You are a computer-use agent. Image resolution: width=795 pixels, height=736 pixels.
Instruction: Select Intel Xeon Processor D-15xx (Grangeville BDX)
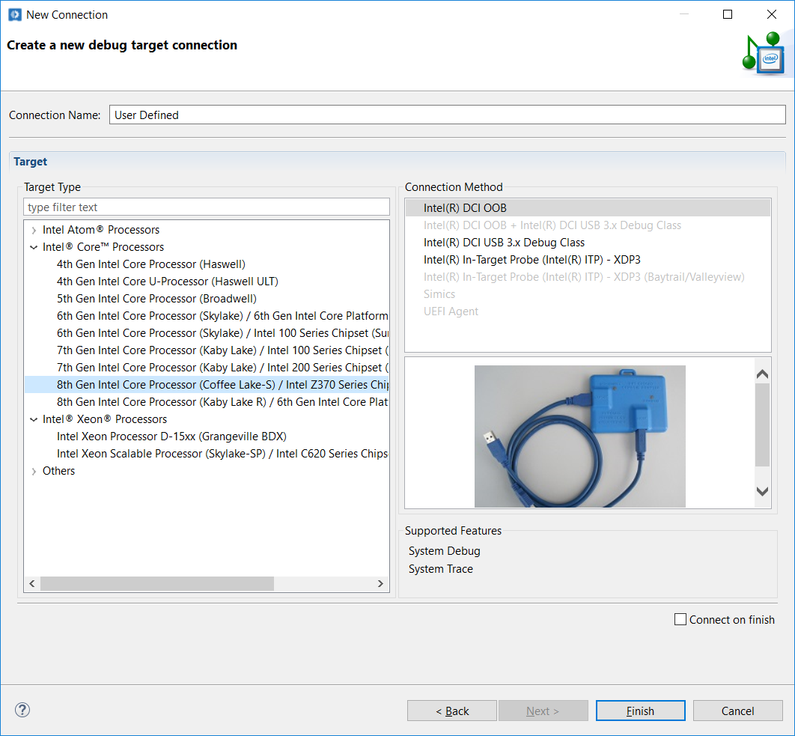[x=171, y=437]
